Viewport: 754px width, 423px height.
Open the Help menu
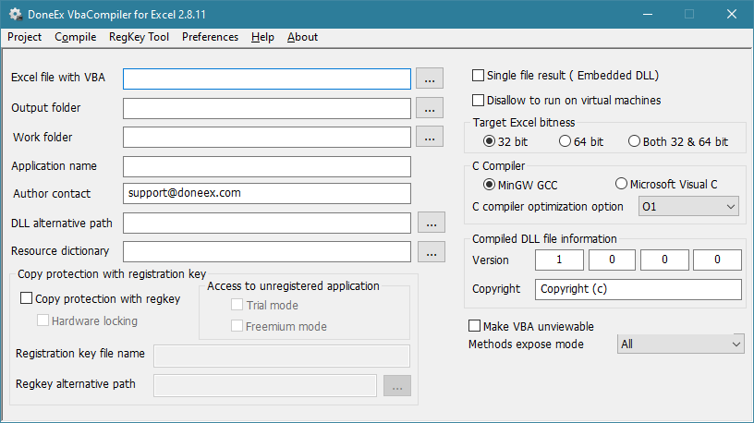pos(262,37)
